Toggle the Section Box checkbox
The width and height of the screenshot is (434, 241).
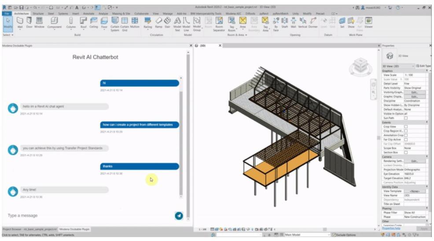tap(406, 152)
